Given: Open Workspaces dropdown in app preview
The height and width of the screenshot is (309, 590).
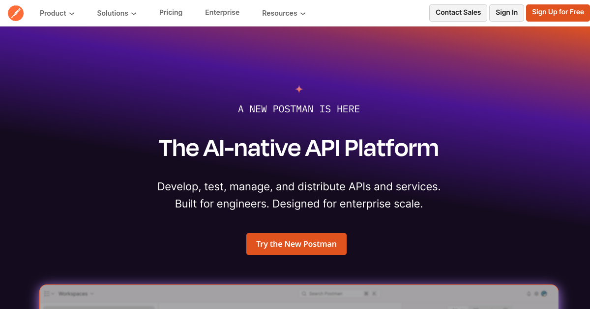Looking at the screenshot, I should (x=76, y=294).
